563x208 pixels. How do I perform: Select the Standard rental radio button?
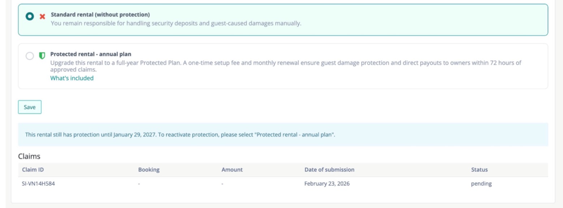[30, 17]
